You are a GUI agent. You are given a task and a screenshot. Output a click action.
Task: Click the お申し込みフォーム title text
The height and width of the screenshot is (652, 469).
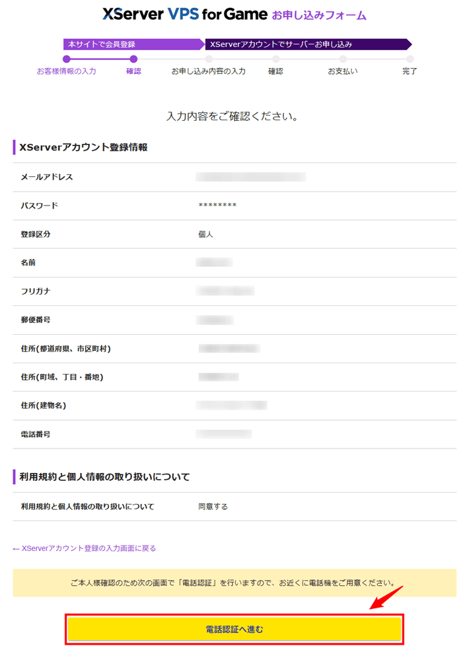(319, 16)
